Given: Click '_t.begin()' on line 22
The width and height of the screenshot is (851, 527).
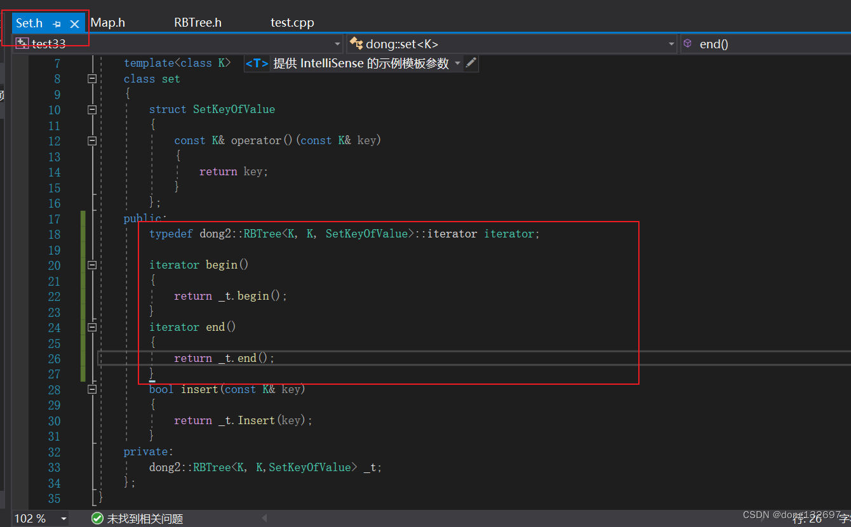Looking at the screenshot, I should (250, 296).
